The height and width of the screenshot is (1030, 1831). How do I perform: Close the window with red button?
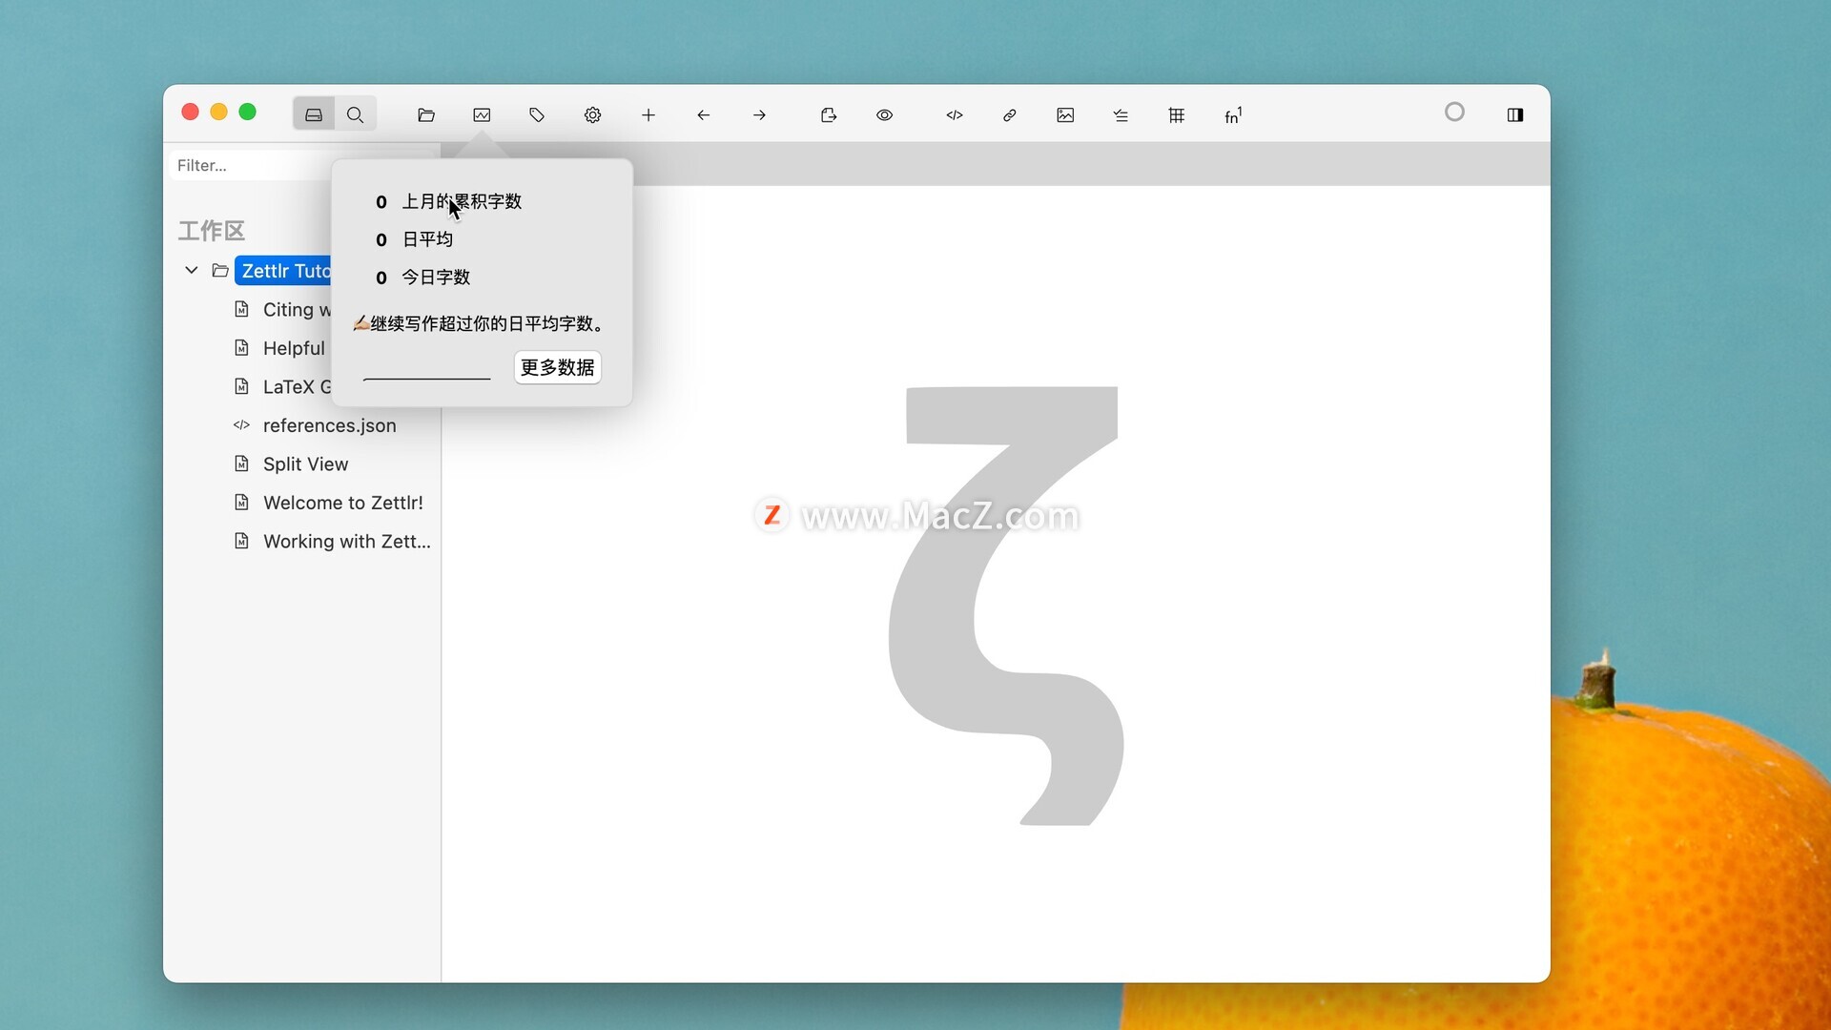(190, 113)
